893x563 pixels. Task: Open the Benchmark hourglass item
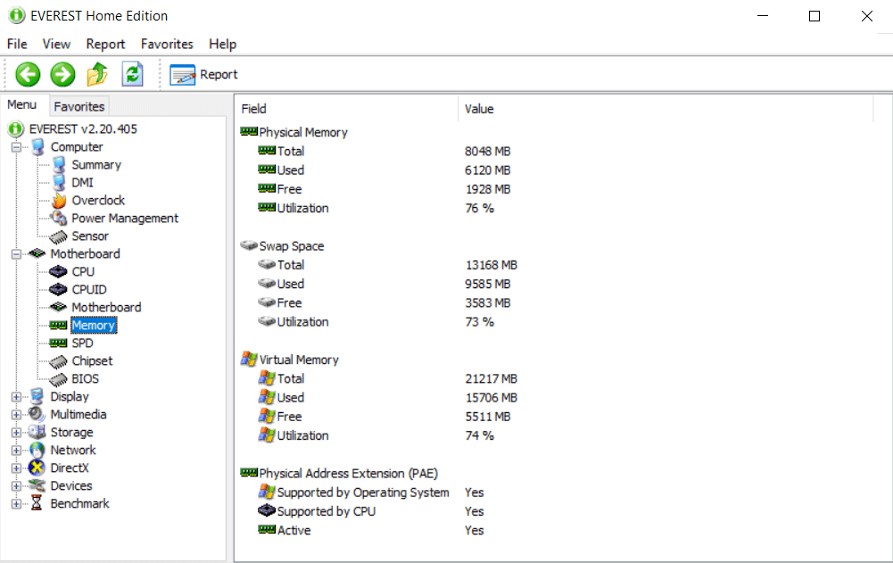[80, 503]
